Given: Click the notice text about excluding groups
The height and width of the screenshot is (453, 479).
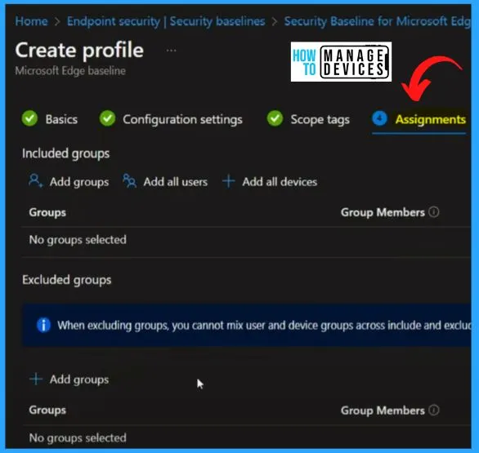Looking at the screenshot, I should pos(264,326).
